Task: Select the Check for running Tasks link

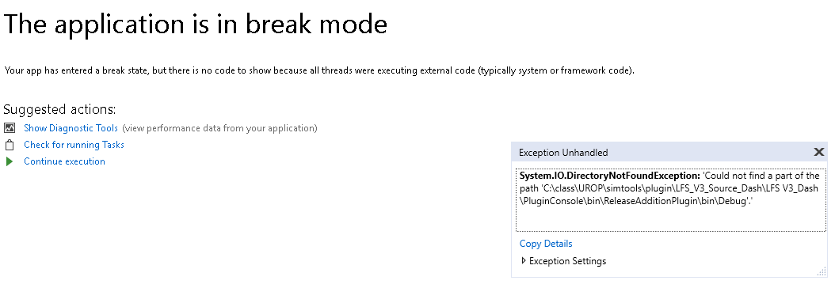Action: coord(74,145)
